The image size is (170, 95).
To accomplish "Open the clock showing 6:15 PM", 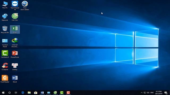I will (x=159, y=93).
